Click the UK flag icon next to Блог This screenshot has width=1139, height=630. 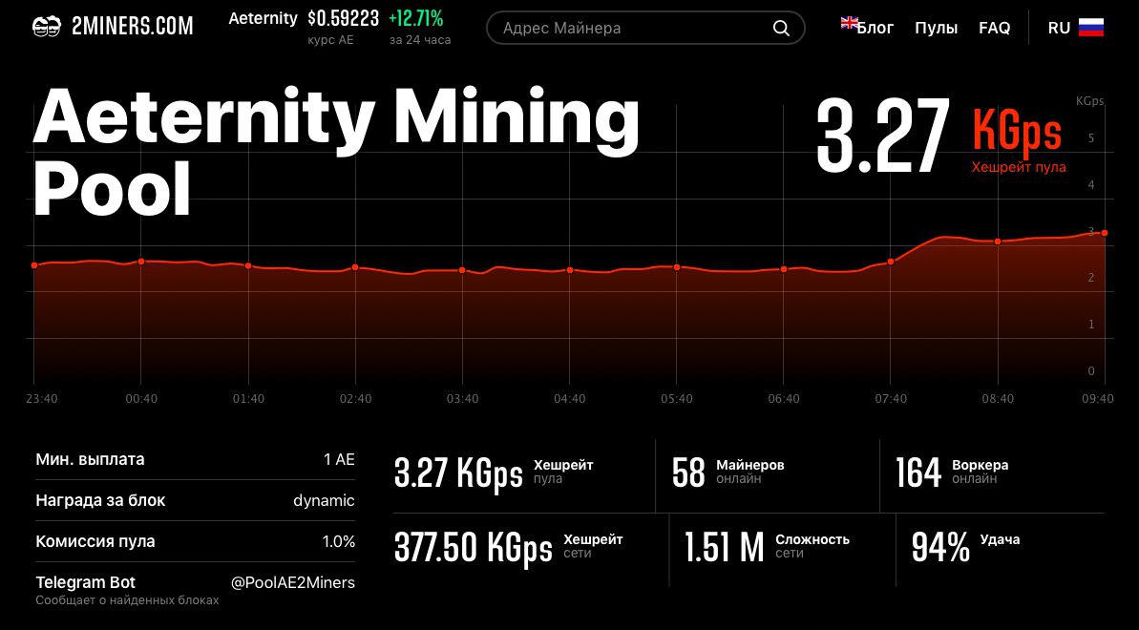point(849,23)
